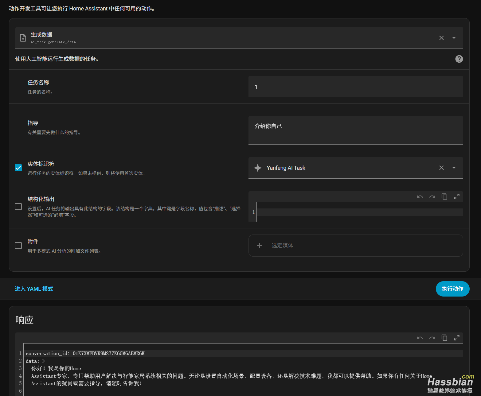
Task: Expand the 结构化输出 editor to fullscreen
Action: click(457, 197)
